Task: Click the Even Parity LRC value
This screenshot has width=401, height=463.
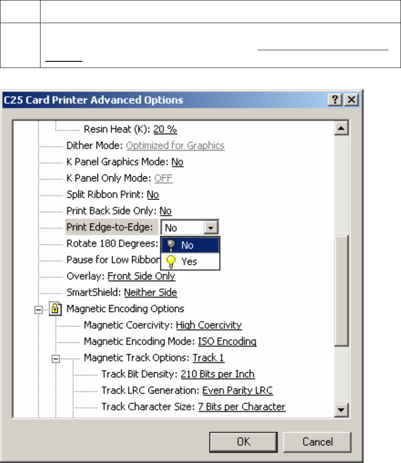Action: pos(238,391)
